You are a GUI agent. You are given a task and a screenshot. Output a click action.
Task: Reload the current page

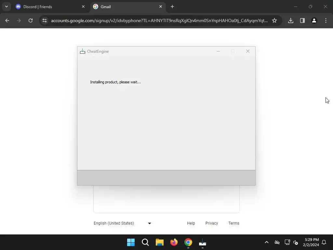31,21
